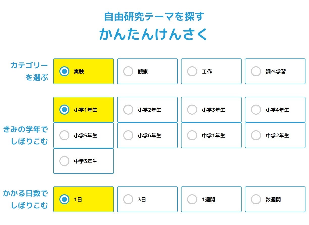This screenshot has width=309, height=225.
Task: Pick the 調べ学習 category option
Action: click(x=256, y=72)
